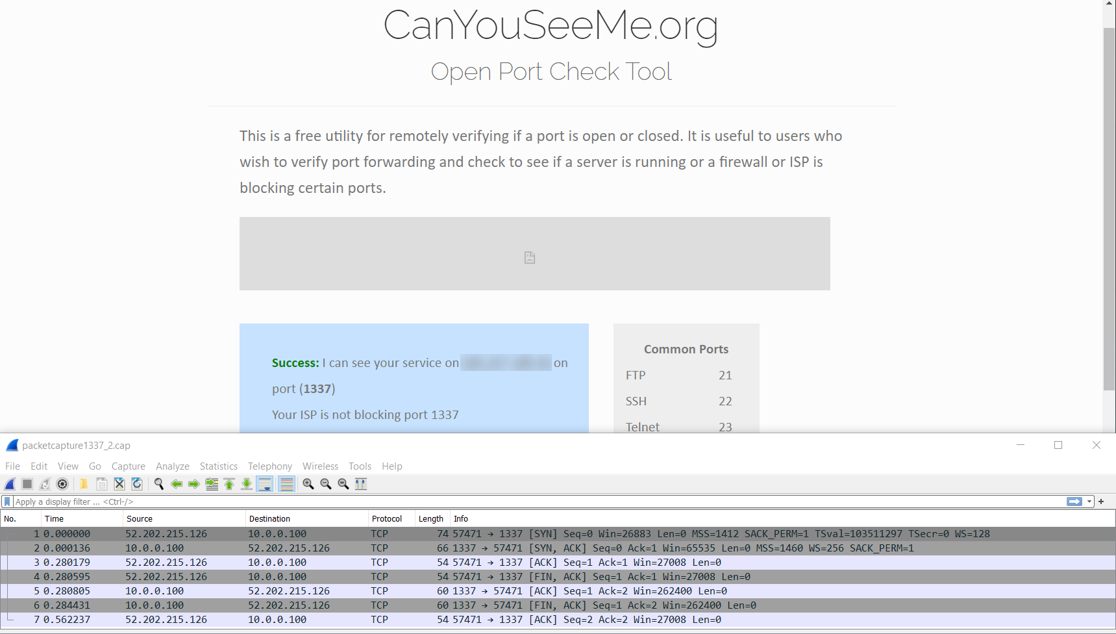The height and width of the screenshot is (634, 1116).
Task: Sort packets by the No. column
Action: point(21,518)
